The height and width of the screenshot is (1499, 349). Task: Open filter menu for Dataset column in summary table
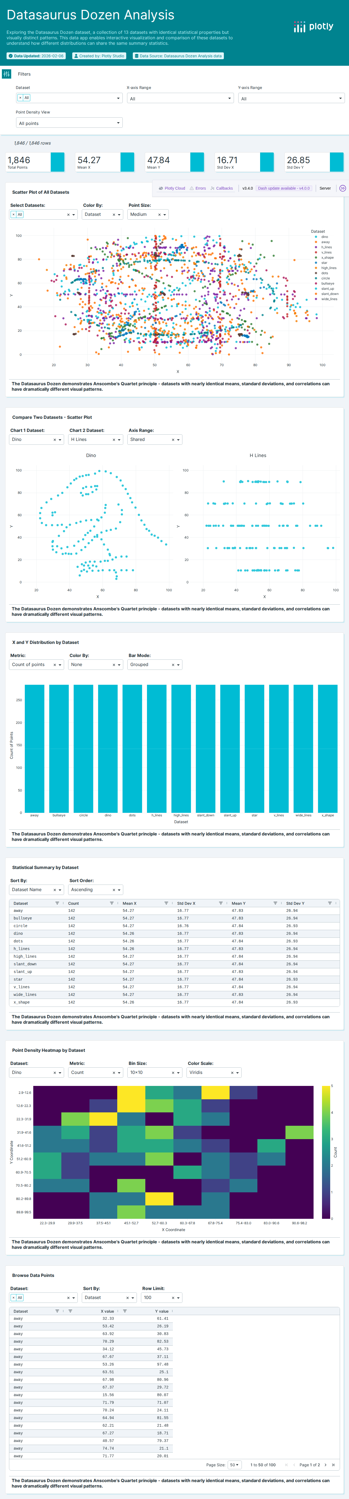tap(57, 903)
